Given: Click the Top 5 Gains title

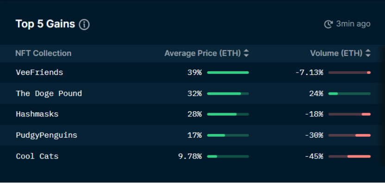Looking at the screenshot, I should pos(45,24).
